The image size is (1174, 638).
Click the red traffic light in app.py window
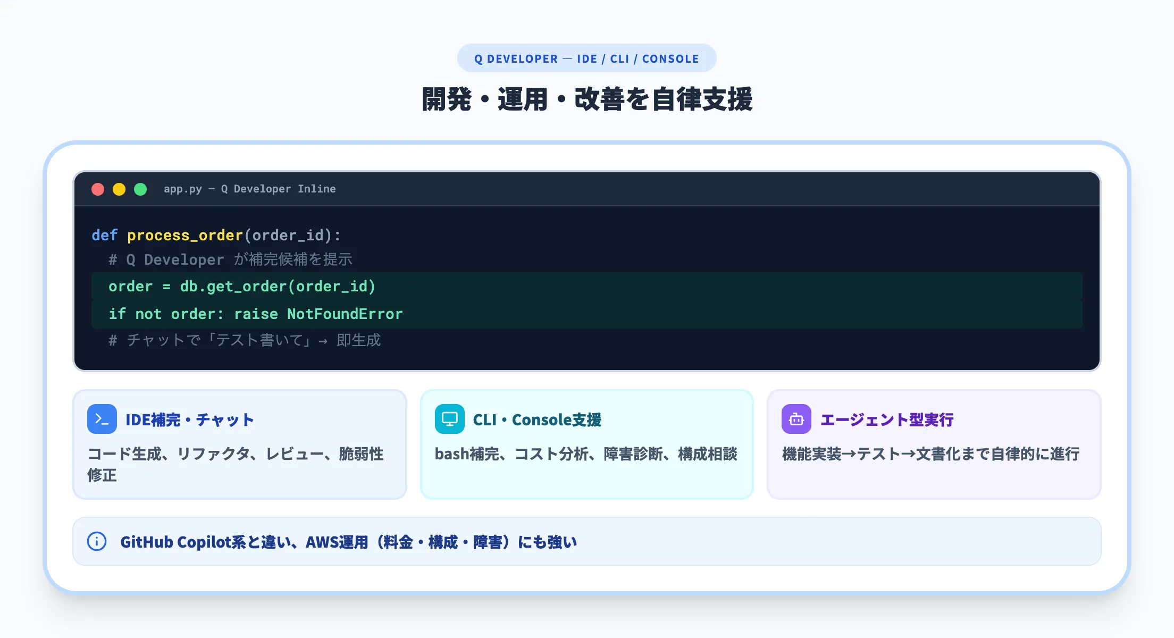tap(97, 189)
